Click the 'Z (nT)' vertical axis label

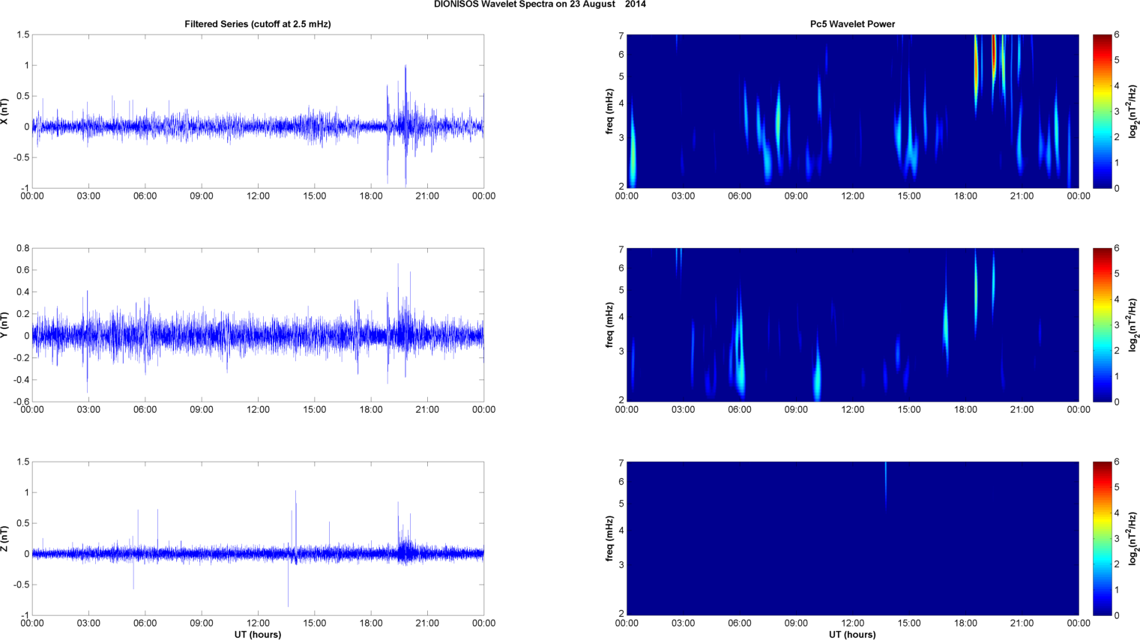(x=4, y=539)
